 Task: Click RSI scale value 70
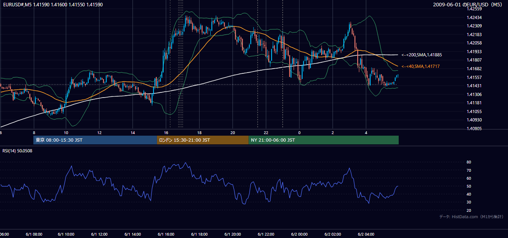[469, 170]
